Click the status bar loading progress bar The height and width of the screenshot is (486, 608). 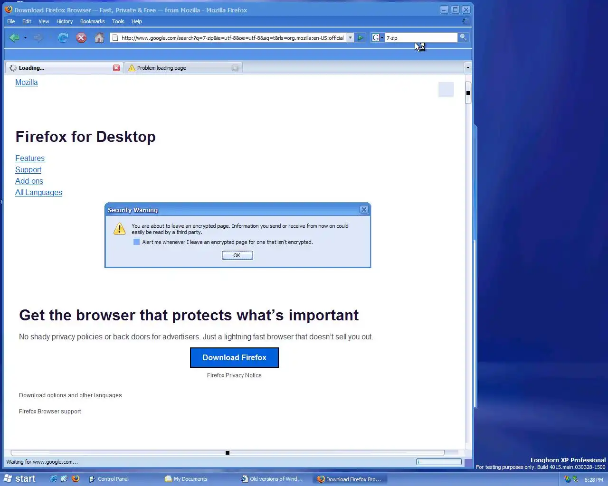pos(439,462)
